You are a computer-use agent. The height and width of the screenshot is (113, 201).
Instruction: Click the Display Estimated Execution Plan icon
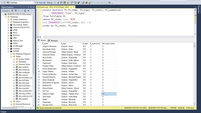pyautogui.click(x=62, y=3)
